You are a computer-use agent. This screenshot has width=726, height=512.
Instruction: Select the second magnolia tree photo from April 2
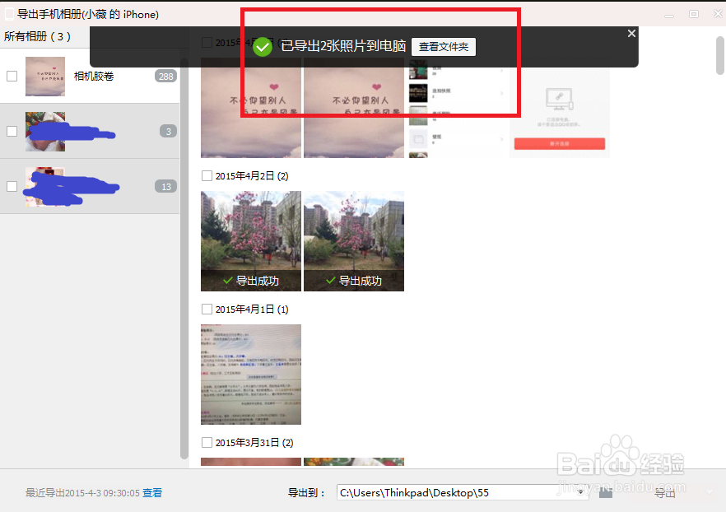coord(354,241)
